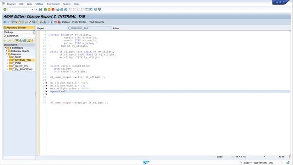Viewport: 293px width, 165px height.
Task: Toggle the INS insert mode indicator
Action: tap(271, 163)
